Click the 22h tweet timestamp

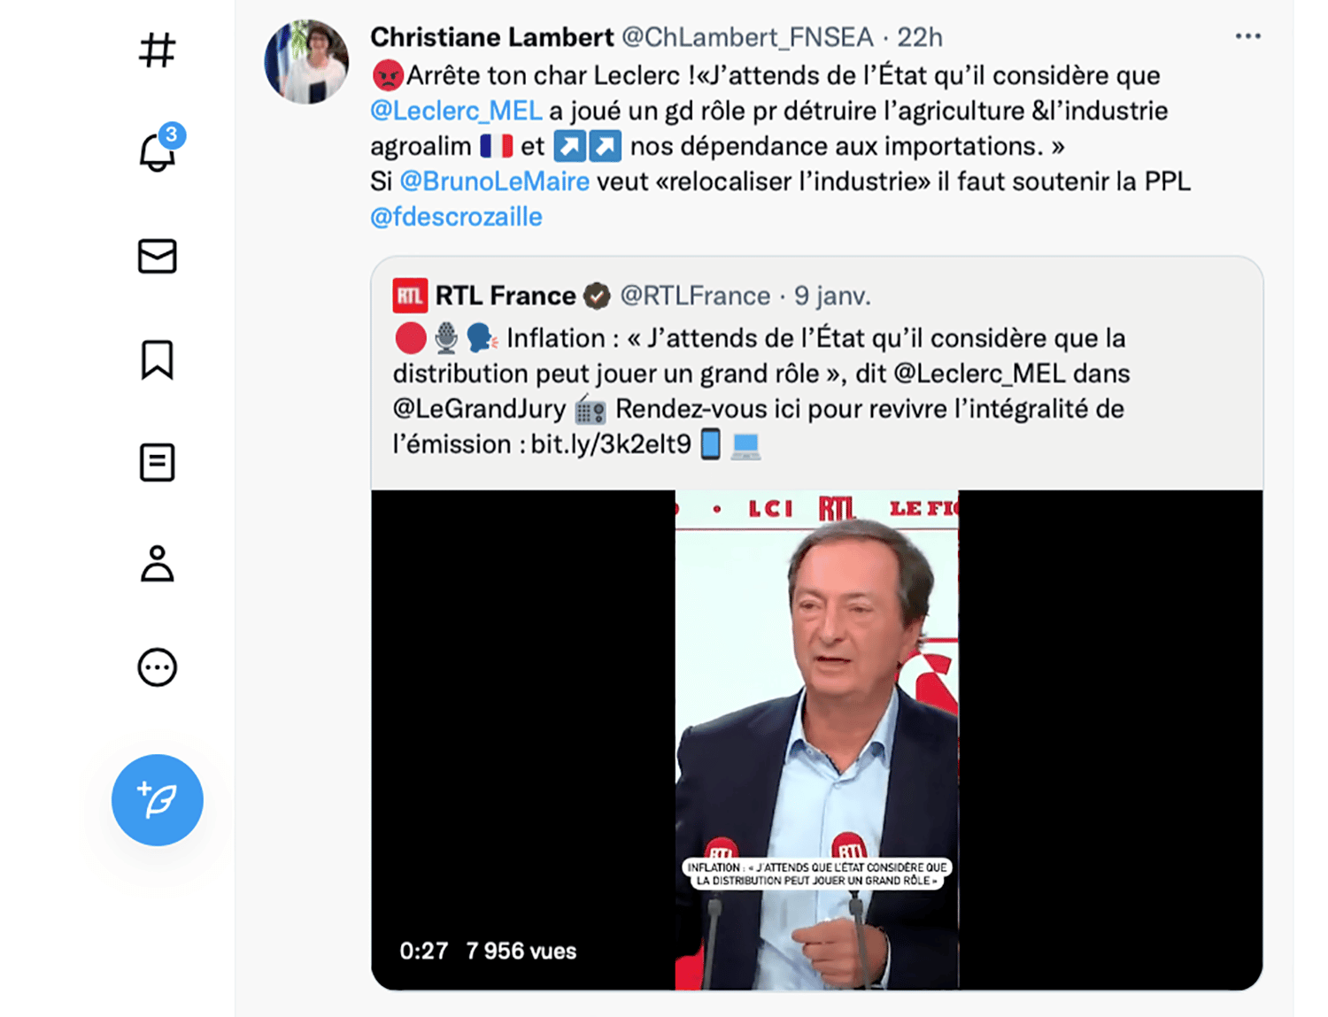(x=920, y=37)
